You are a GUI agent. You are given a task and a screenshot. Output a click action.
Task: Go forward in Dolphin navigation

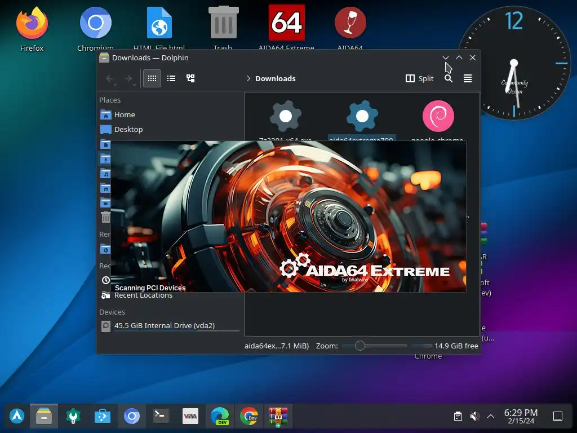tap(129, 78)
